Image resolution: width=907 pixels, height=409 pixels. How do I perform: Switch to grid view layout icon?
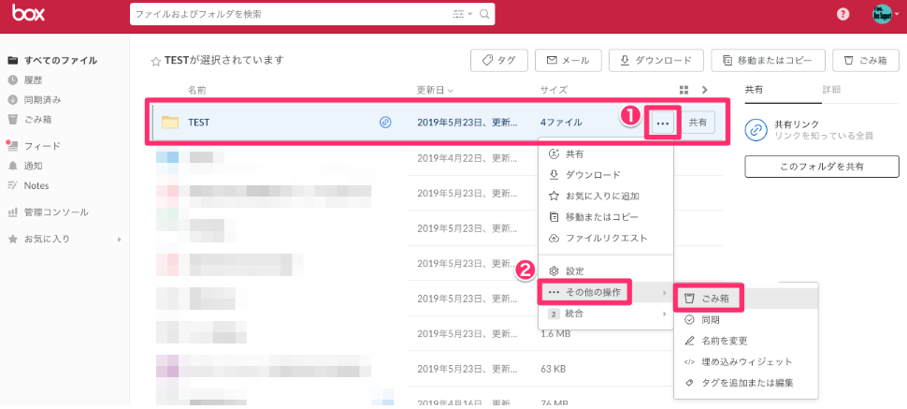pyautogui.click(x=684, y=90)
